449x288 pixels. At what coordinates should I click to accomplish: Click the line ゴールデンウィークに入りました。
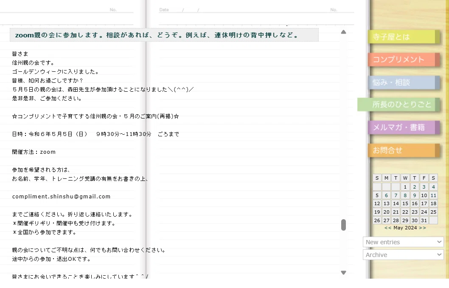pos(56,72)
